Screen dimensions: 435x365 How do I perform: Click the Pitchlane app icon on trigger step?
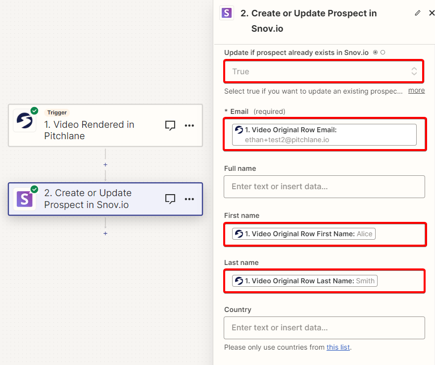click(25, 120)
